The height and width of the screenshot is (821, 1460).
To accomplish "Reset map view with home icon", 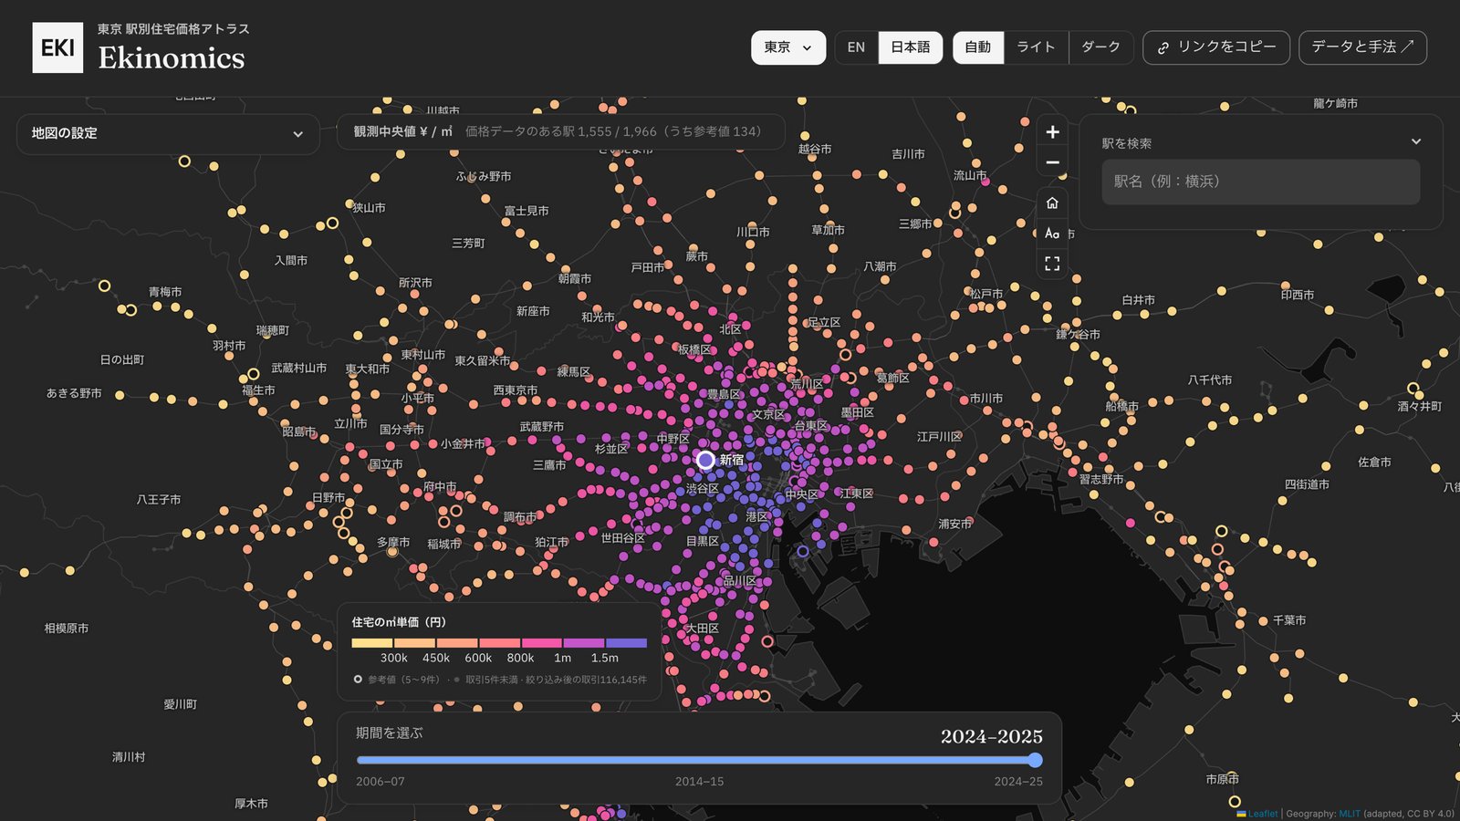I will tap(1052, 203).
